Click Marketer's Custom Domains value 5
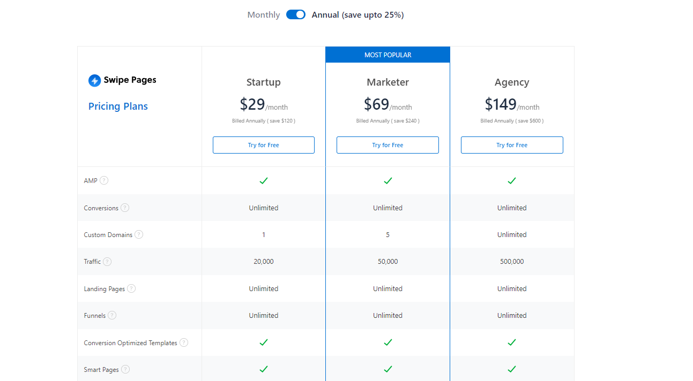 (388, 234)
